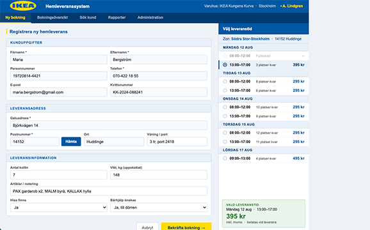Viewport: 370px width, 230px height.
Task: Click the '8 platser kvar' text
Action: [x=266, y=82]
